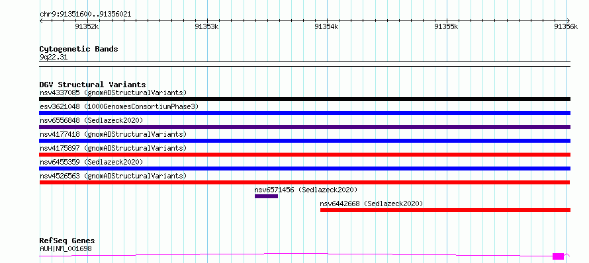Select the blue esv3621048 variant bar
This screenshot has height=263, width=589.
pos(304,113)
